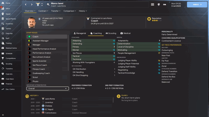Open Club Info shield icon
The height and width of the screenshot is (117, 209).
(x=3, y=74)
